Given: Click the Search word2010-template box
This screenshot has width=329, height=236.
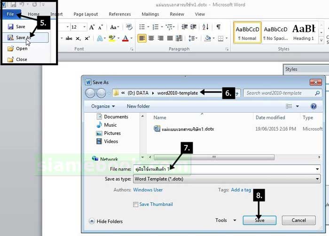Looking at the screenshot, I should [x=282, y=93].
